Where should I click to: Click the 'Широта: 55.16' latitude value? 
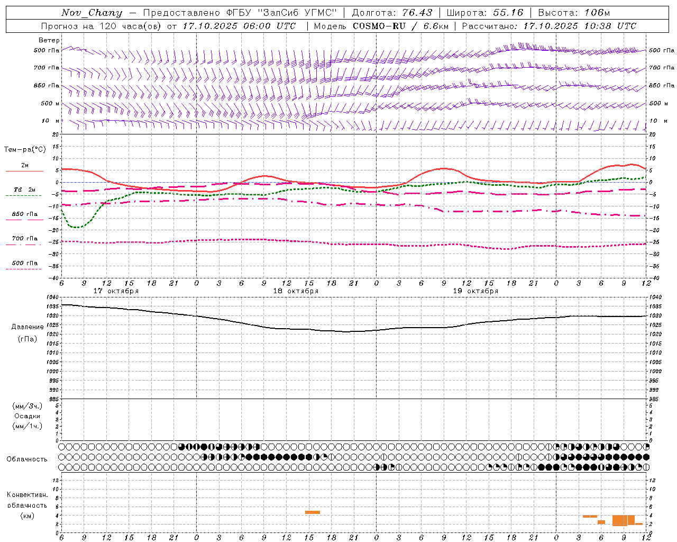(x=485, y=13)
